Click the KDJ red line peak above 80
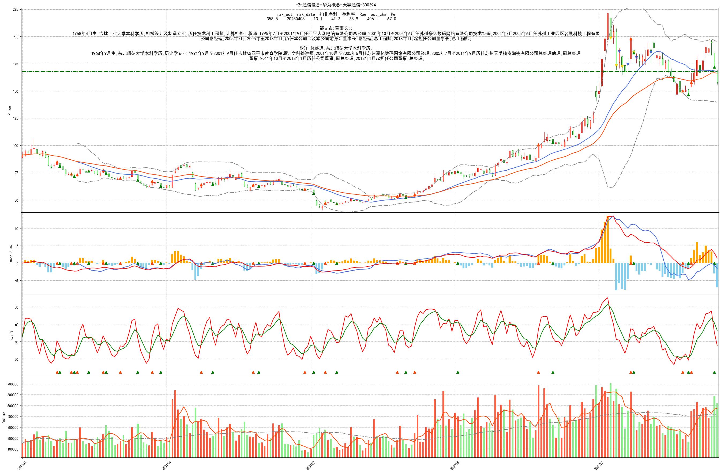721x473 pixels. (608, 298)
